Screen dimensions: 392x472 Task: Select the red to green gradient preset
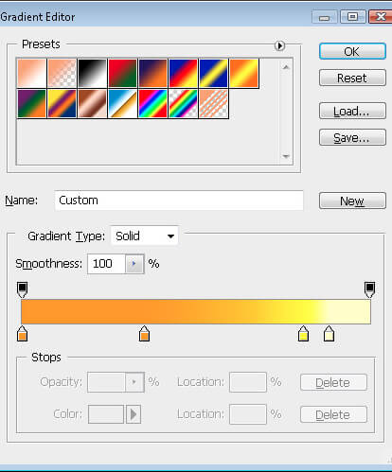122,73
